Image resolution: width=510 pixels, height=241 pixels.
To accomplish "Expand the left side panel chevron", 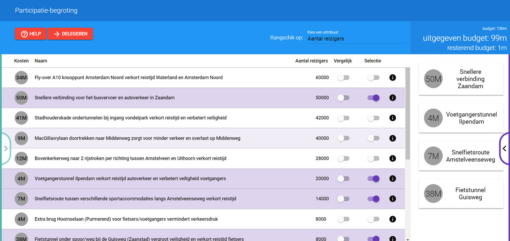I will click(x=6, y=148).
